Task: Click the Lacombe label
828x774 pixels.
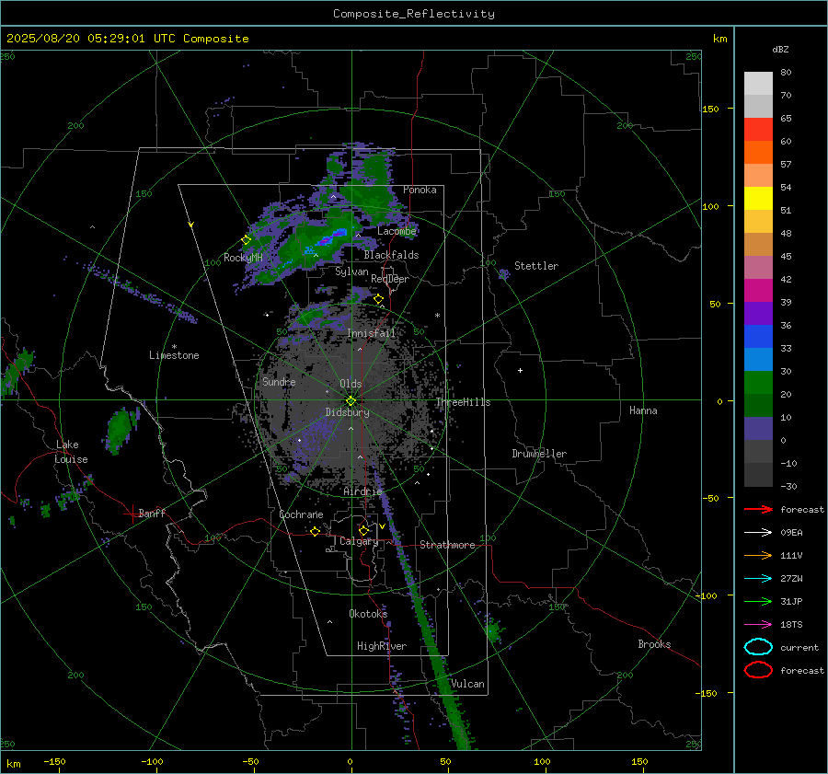Action: click(x=397, y=231)
